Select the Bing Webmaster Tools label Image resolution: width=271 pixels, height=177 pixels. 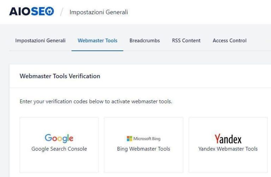144,149
